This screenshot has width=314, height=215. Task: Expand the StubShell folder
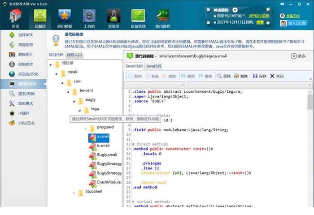(74, 192)
